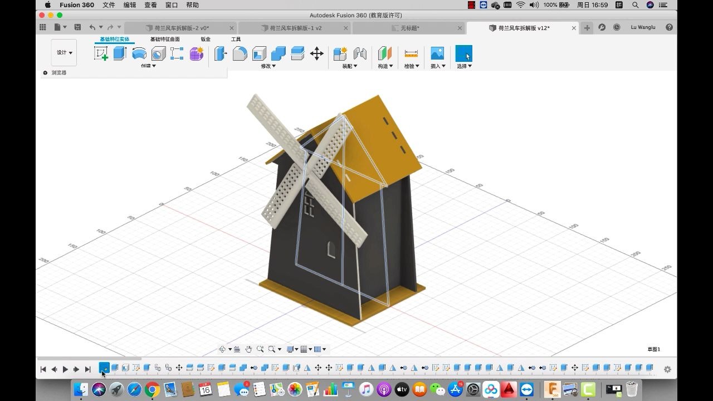Select the Press Pull tool
The height and width of the screenshot is (401, 713).
[x=221, y=53]
